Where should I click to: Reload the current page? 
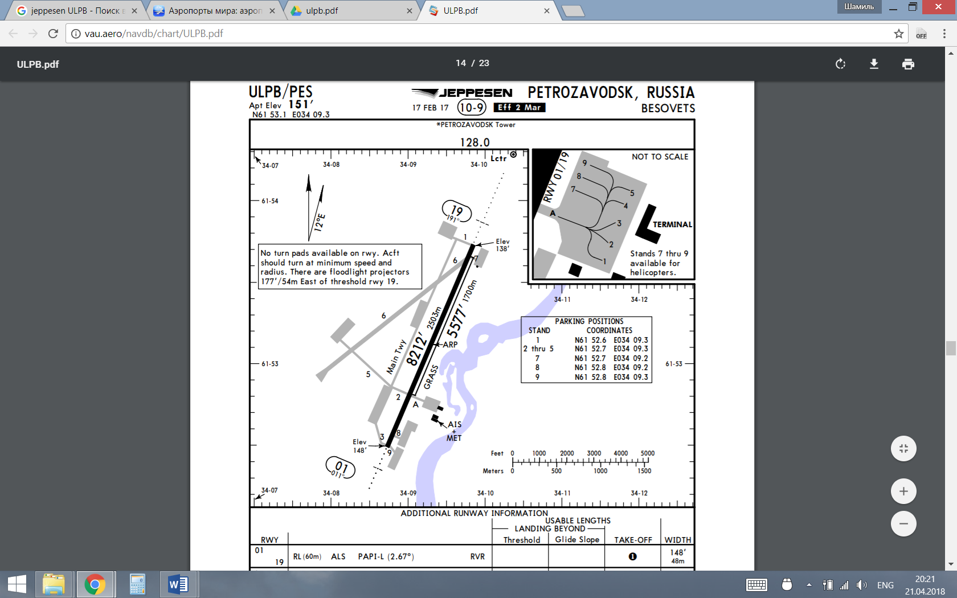coord(53,34)
